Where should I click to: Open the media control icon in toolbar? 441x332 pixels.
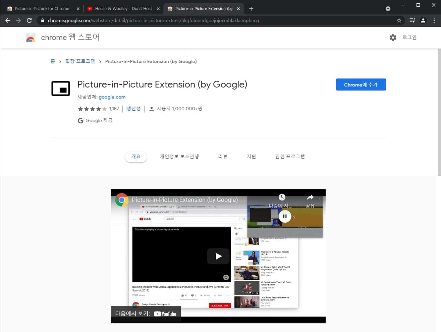click(x=412, y=20)
